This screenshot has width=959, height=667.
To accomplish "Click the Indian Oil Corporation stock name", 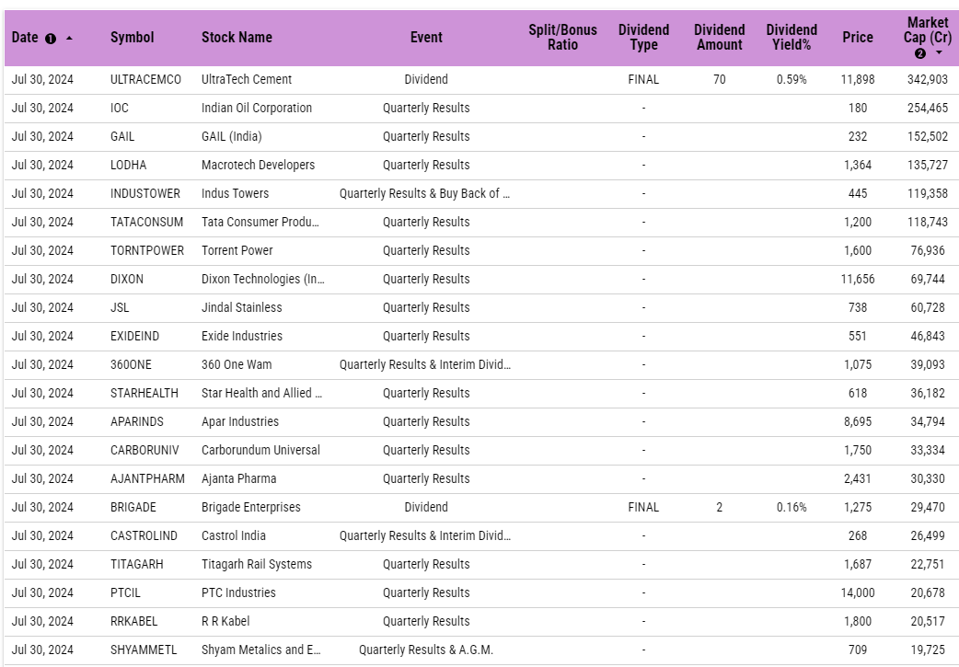I will point(257,109).
